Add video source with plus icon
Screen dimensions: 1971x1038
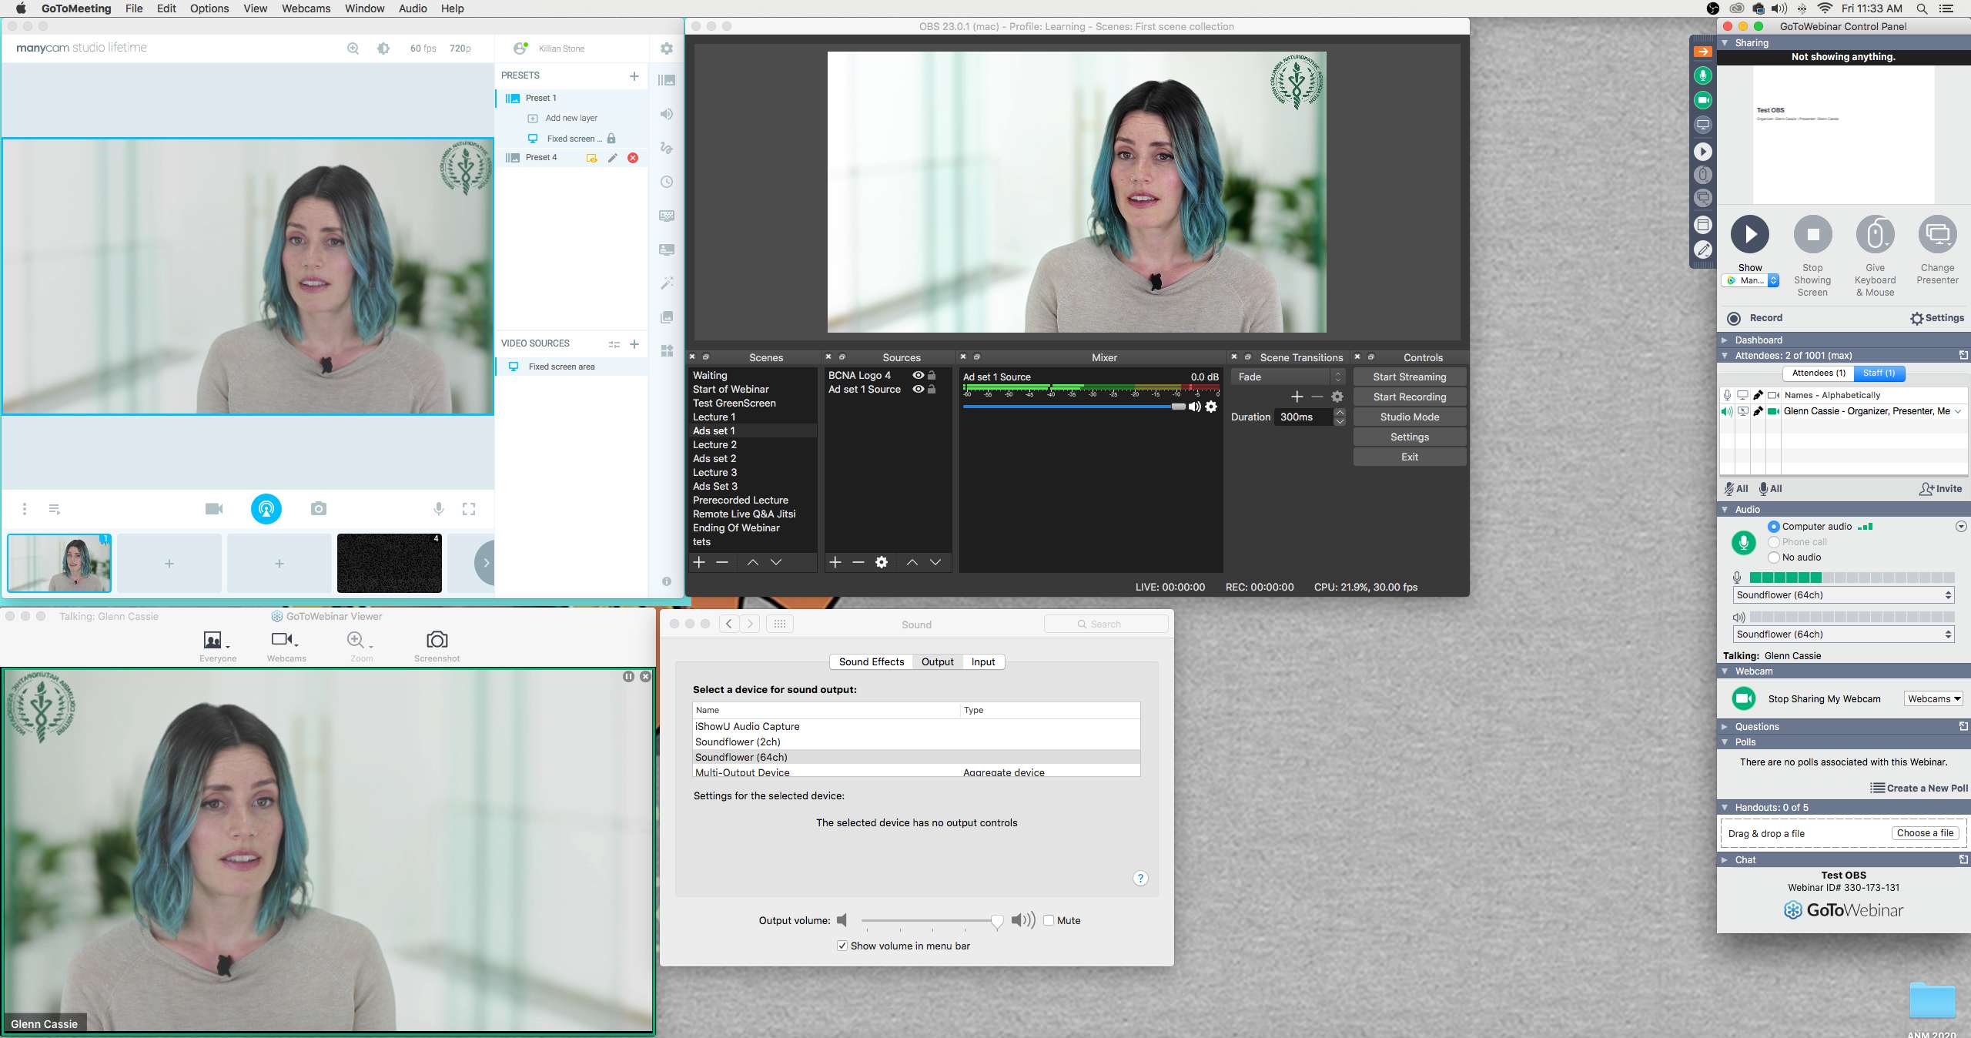634,344
